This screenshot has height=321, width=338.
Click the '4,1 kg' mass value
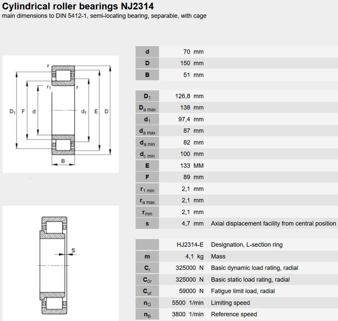[x=194, y=256]
